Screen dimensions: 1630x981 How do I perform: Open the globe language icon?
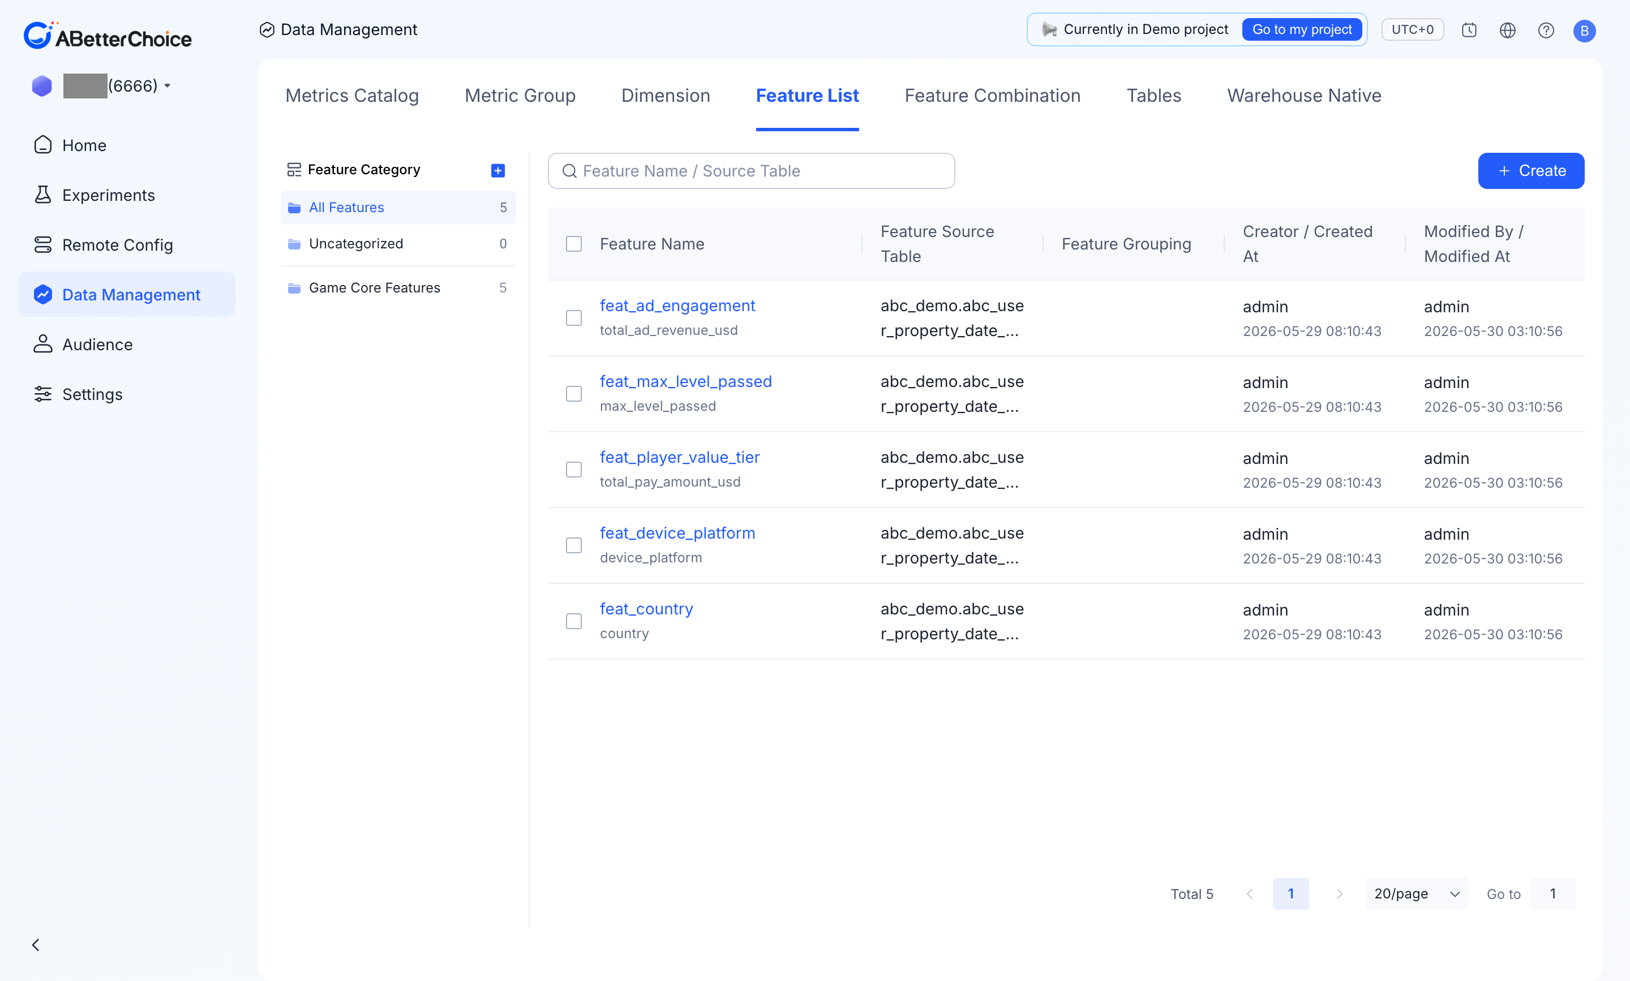[1508, 30]
